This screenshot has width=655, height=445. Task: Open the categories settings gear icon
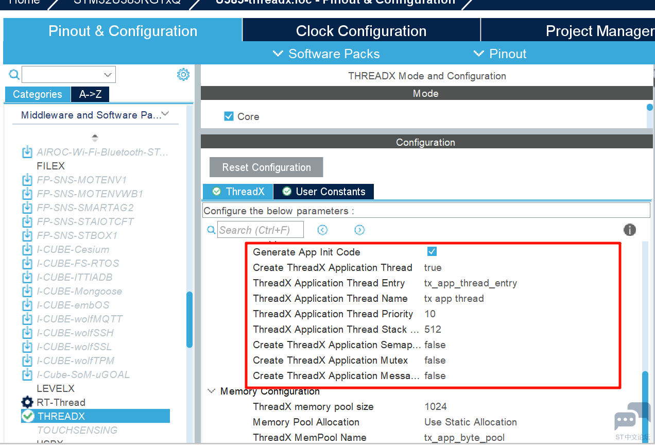[183, 75]
